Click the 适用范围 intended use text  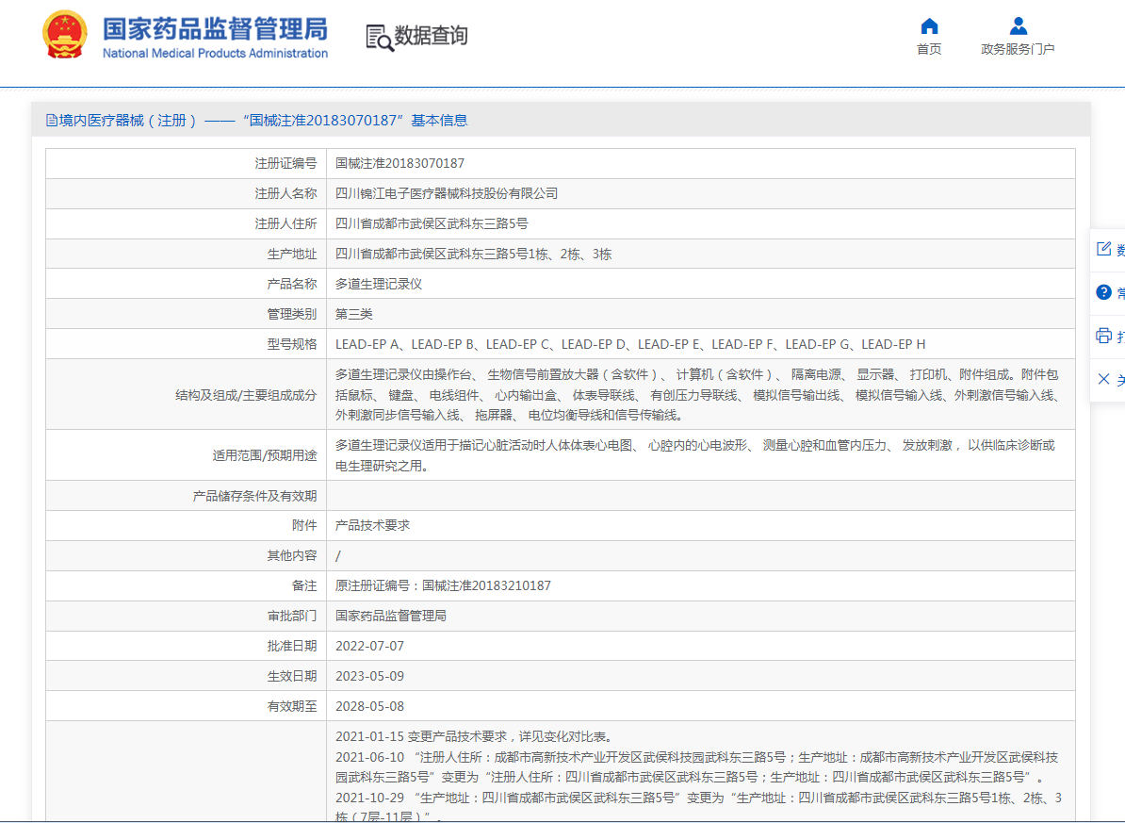pyautogui.click(x=695, y=455)
